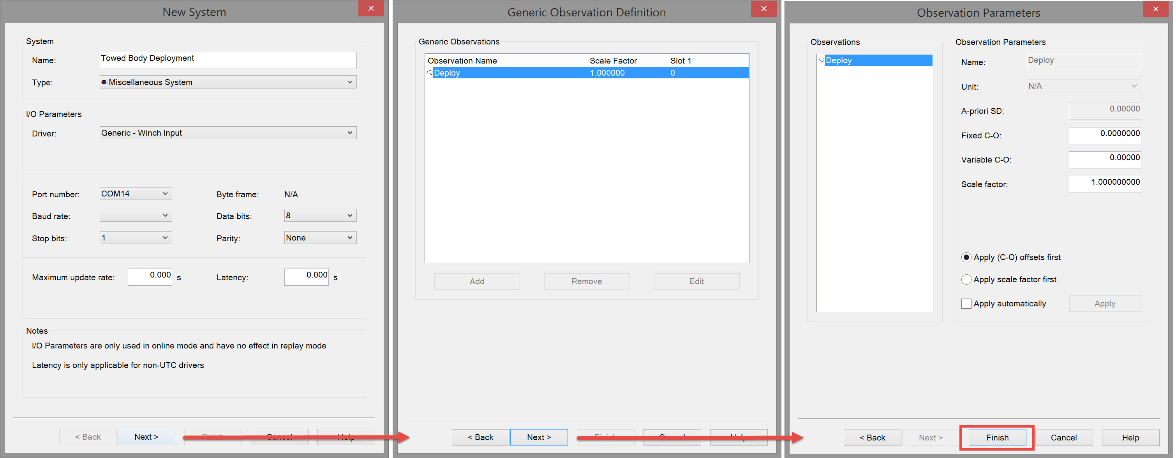Click the system Name text field
This screenshot has width=1176, height=458.
227,60
